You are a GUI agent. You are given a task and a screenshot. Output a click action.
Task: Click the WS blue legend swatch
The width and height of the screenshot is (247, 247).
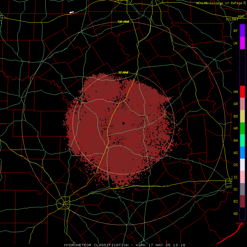(242, 153)
